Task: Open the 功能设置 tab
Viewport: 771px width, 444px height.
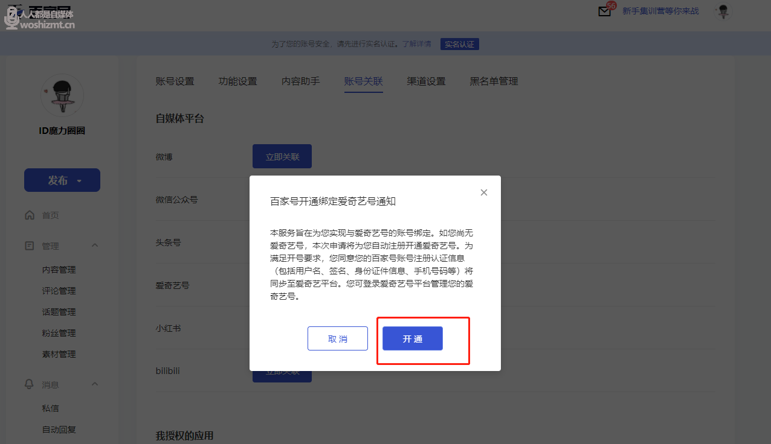Action: (x=237, y=81)
